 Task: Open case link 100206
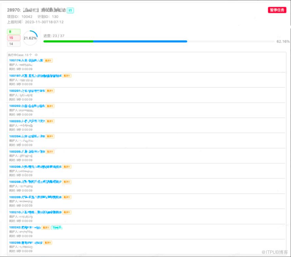pos(35,167)
